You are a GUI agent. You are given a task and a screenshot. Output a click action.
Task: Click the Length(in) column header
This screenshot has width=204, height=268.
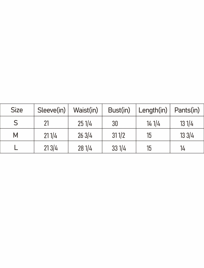pos(153,110)
